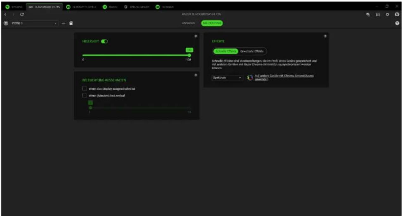
Task: Switch to the Makro tab
Action: [110, 7]
